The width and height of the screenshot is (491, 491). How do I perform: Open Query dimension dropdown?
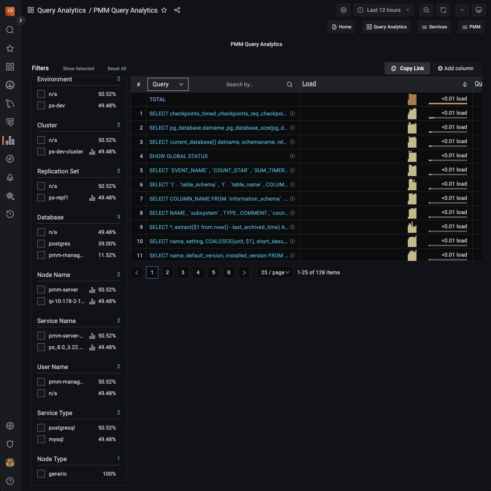[168, 84]
